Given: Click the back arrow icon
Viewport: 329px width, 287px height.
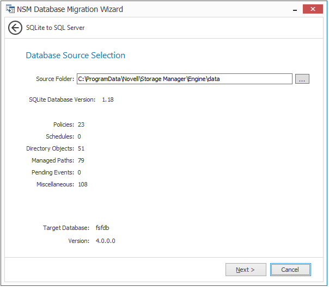Looking at the screenshot, I should [x=15, y=28].
